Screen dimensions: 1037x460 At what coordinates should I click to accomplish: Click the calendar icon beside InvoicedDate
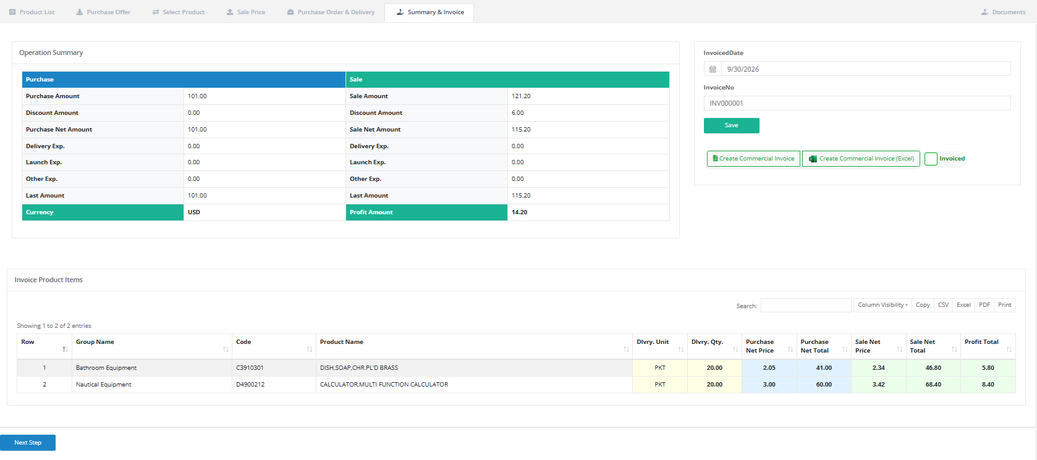click(713, 69)
